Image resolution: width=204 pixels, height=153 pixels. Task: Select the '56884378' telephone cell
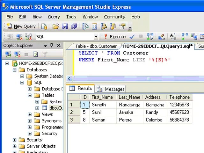pyautogui.click(x=179, y=120)
